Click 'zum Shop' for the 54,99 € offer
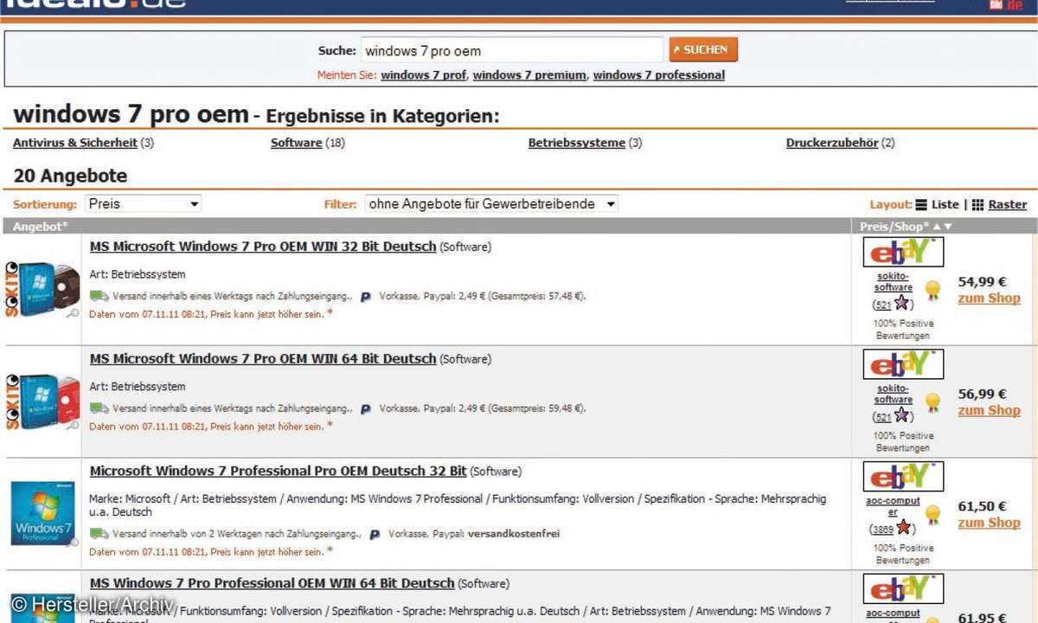The height and width of the screenshot is (623, 1038). [989, 299]
